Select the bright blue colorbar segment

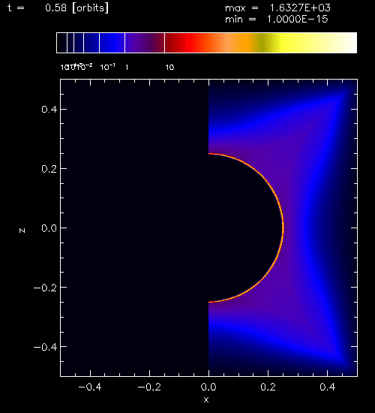point(112,43)
